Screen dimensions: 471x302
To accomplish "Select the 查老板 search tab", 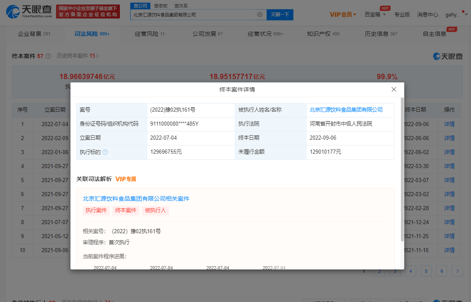I will coord(161,6).
